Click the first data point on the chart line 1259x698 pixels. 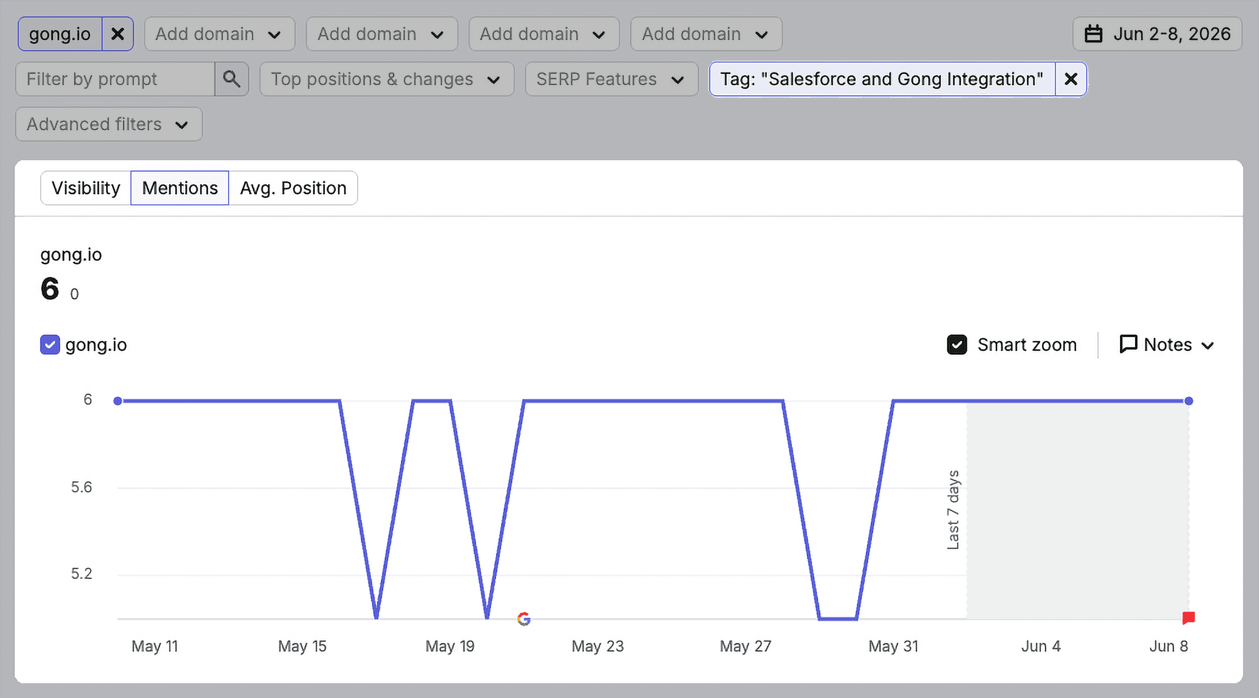tap(118, 401)
